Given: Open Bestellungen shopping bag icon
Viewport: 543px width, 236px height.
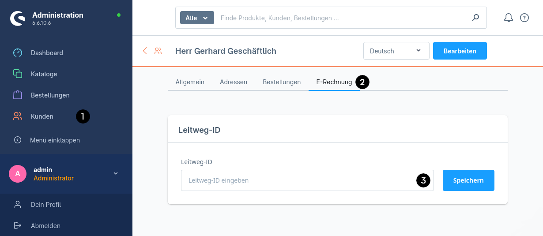Looking at the screenshot, I should (x=18, y=95).
